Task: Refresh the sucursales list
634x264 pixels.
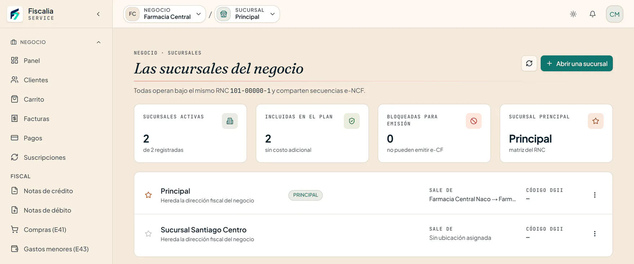Action: click(x=529, y=63)
